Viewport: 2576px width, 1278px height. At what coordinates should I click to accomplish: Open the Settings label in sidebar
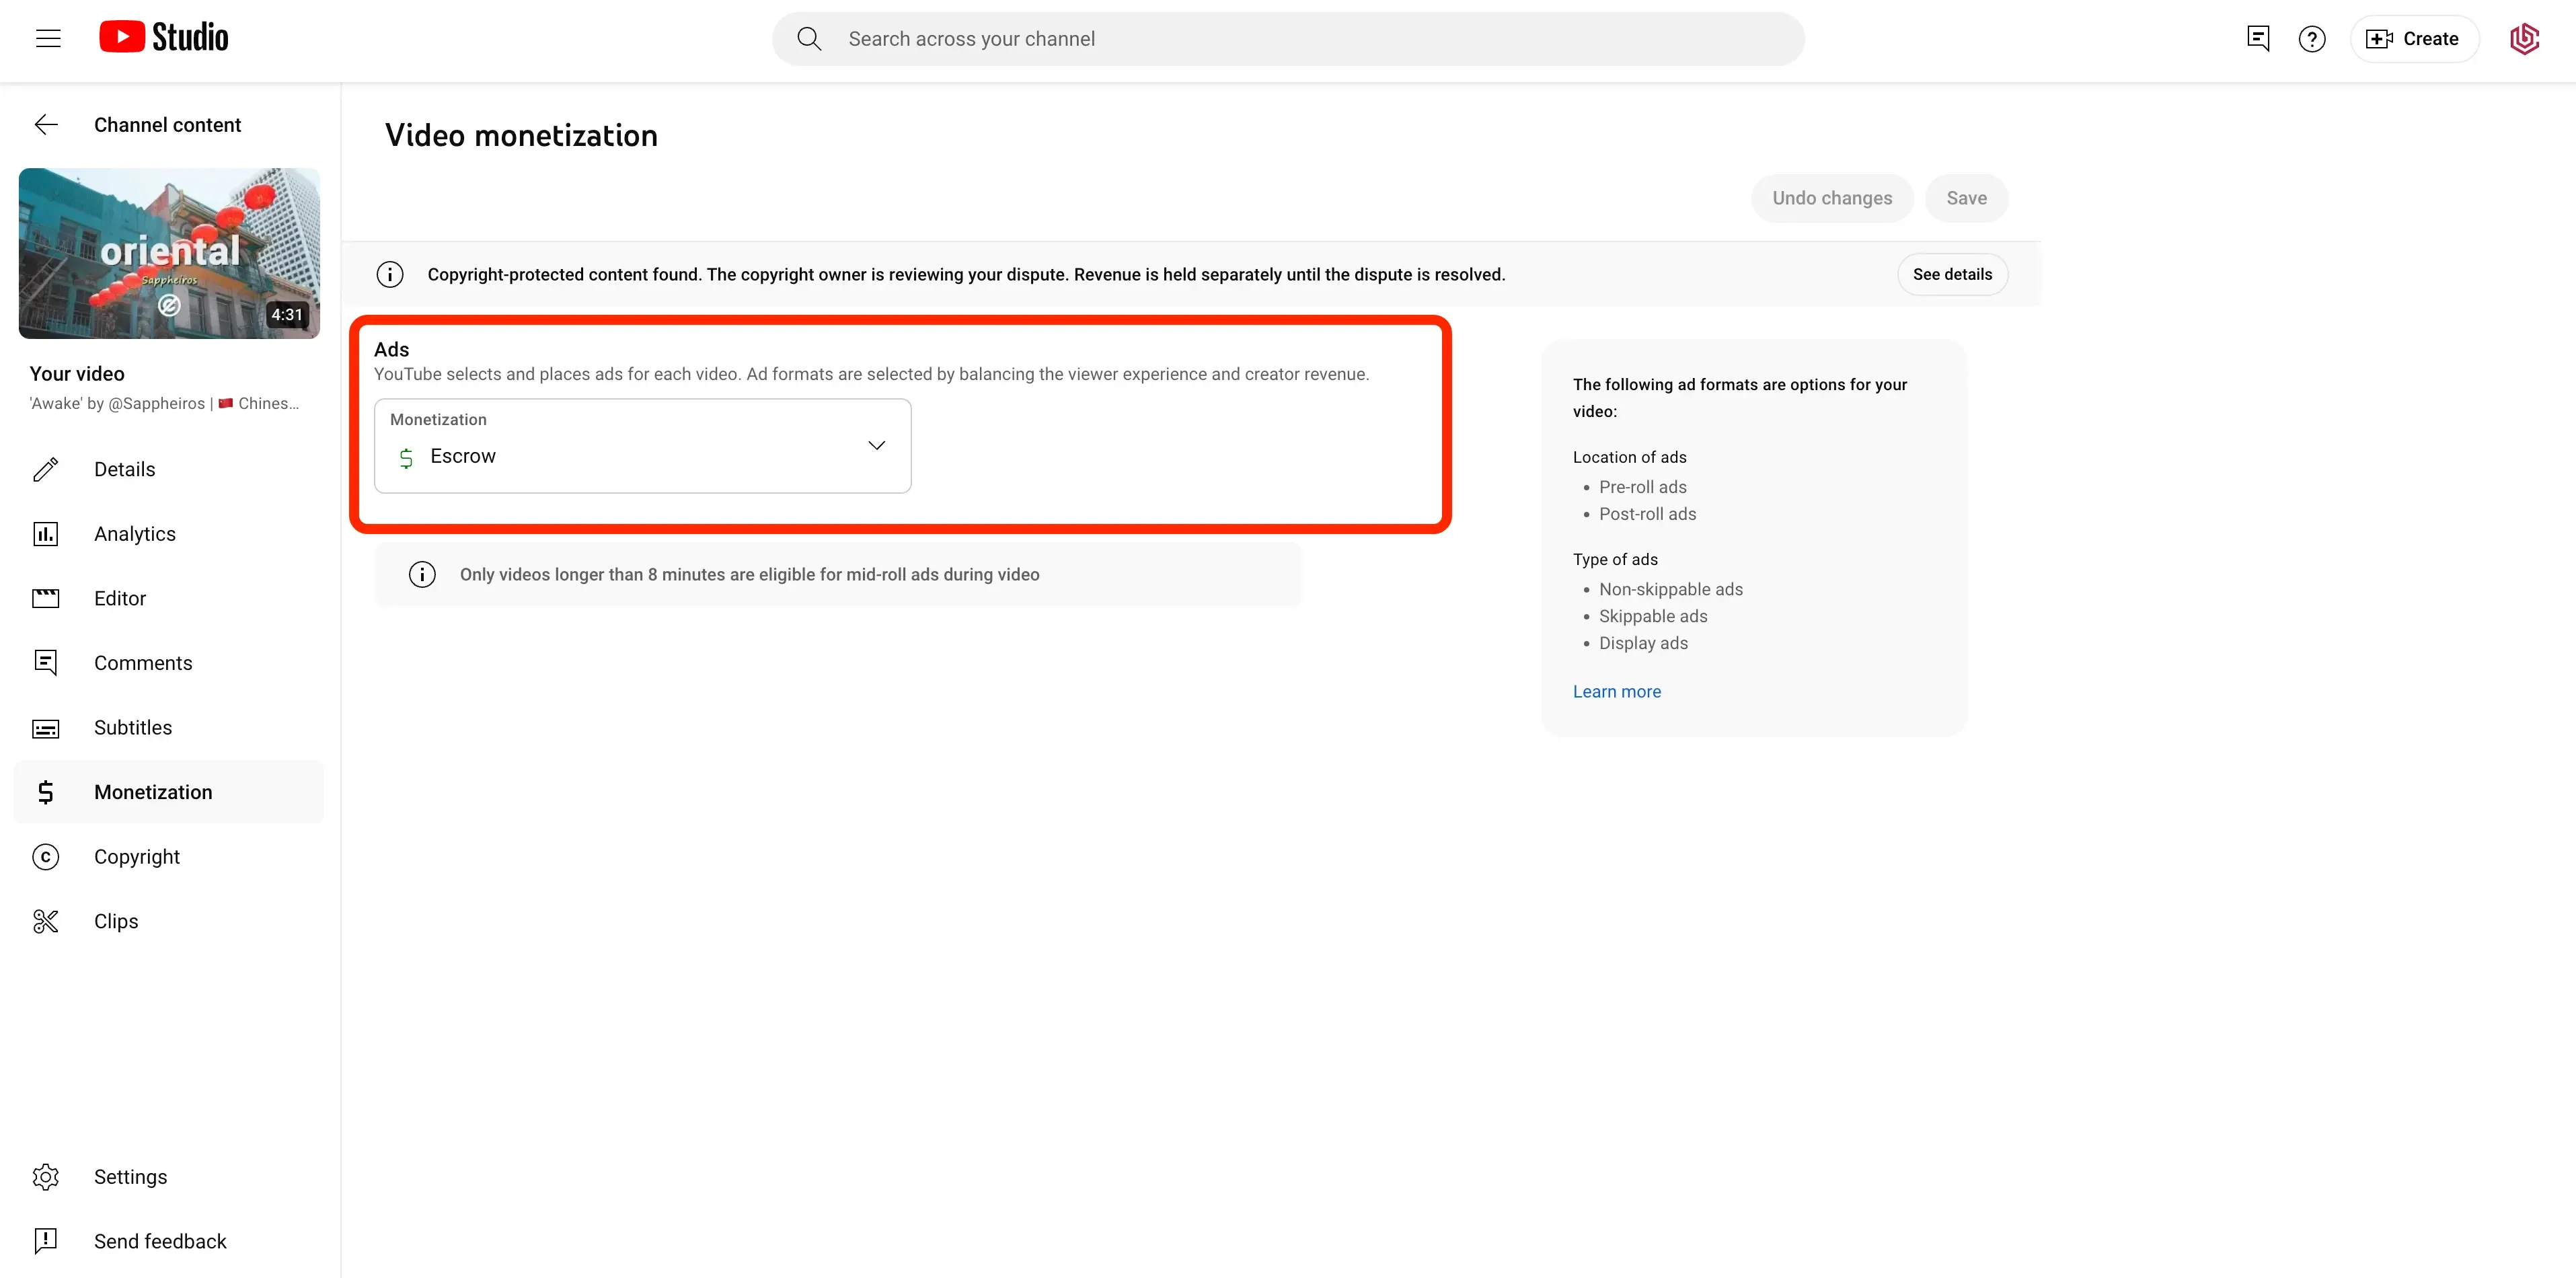[x=131, y=1177]
